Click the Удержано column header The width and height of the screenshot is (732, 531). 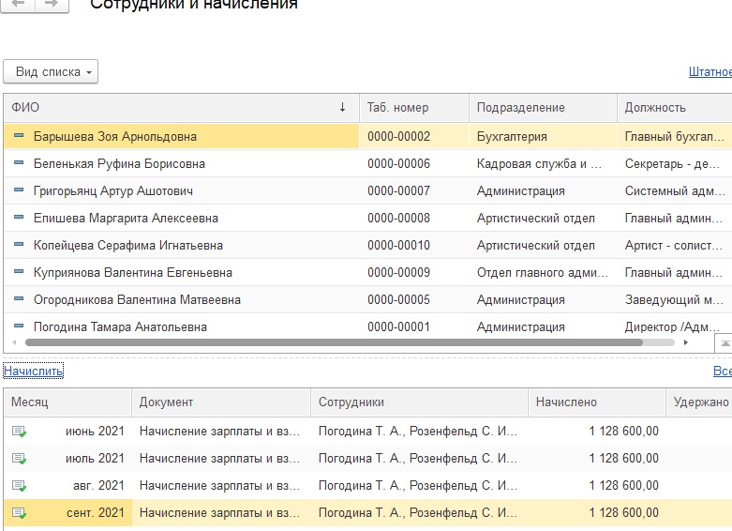pos(699,402)
